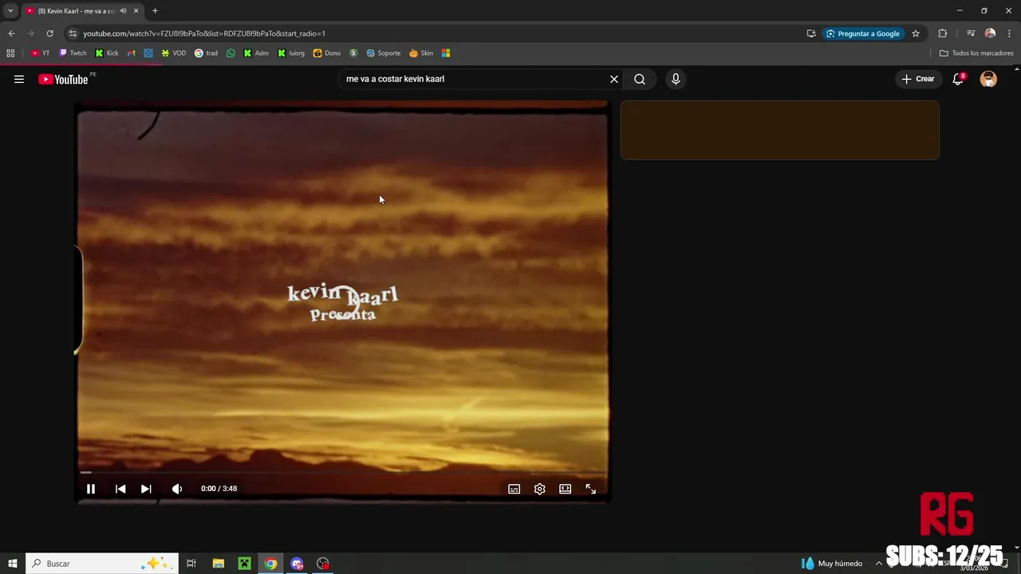Open the YT bookmark

coord(40,53)
